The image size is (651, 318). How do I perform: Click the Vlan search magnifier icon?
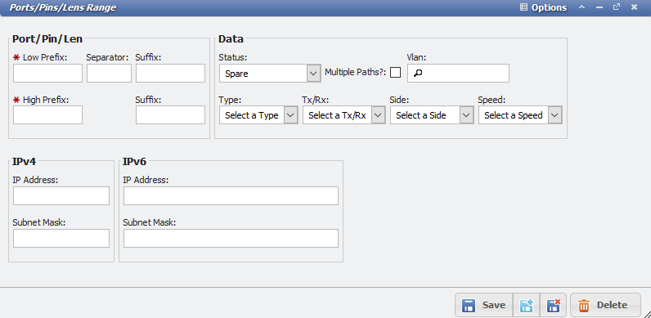(418, 74)
